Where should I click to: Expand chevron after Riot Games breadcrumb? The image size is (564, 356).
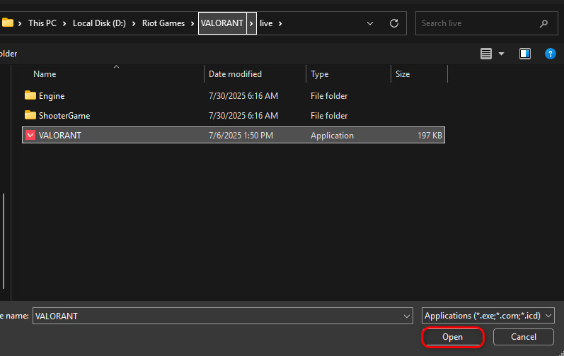point(192,23)
